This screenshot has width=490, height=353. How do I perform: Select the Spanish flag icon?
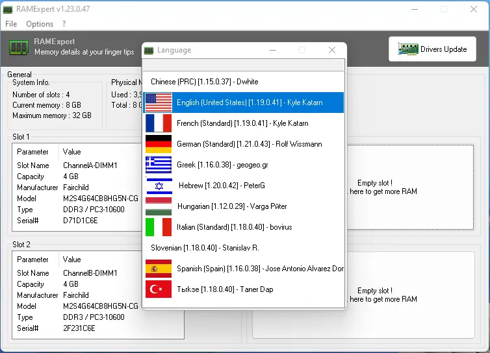(x=159, y=269)
